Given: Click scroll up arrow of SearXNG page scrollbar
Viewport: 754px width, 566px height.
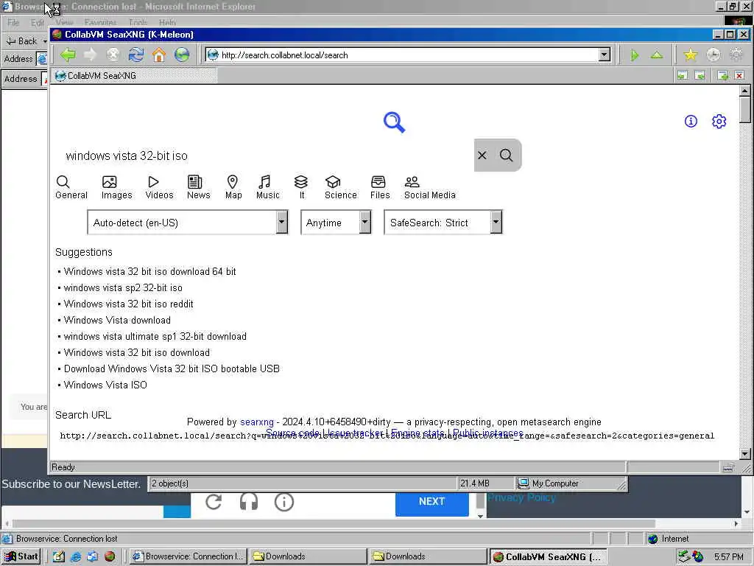Looking at the screenshot, I should tap(744, 91).
